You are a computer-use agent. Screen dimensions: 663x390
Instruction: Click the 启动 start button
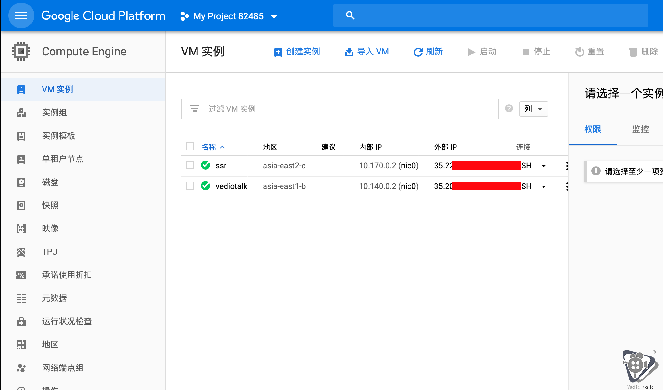482,52
